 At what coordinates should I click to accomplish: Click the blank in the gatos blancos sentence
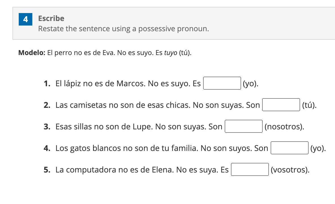click(x=289, y=148)
